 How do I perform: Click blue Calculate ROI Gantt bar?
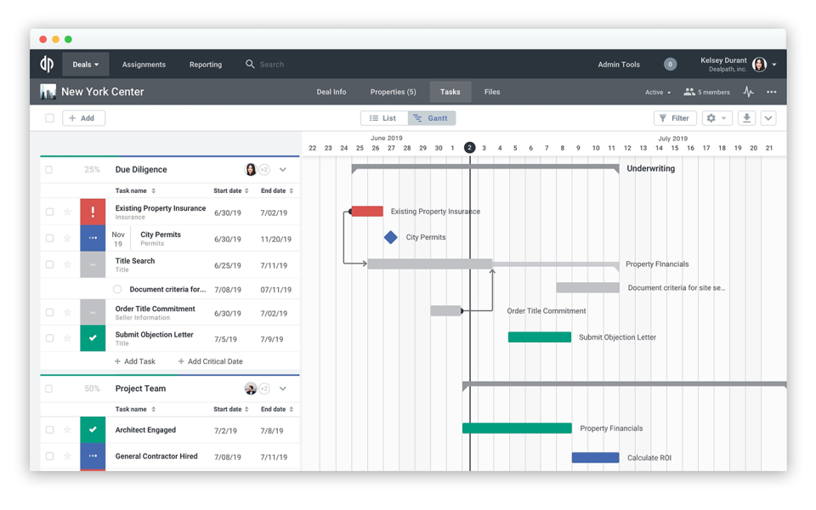pyautogui.click(x=595, y=457)
